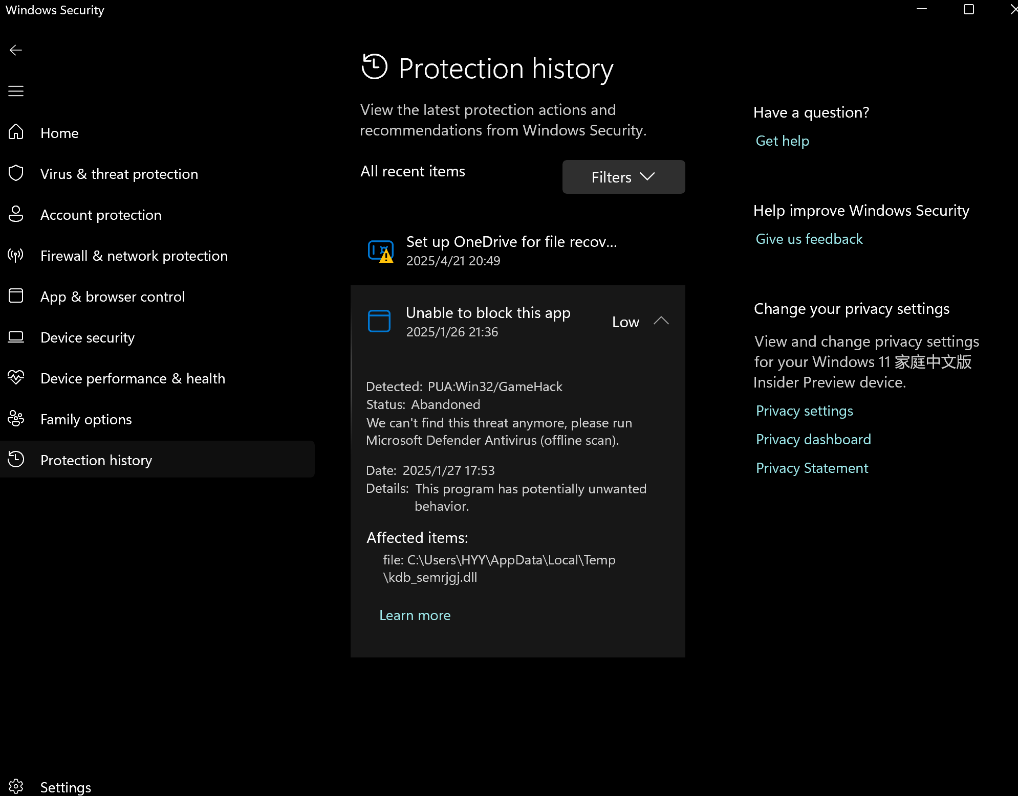Expand the Set up OneDrive item

[512, 251]
